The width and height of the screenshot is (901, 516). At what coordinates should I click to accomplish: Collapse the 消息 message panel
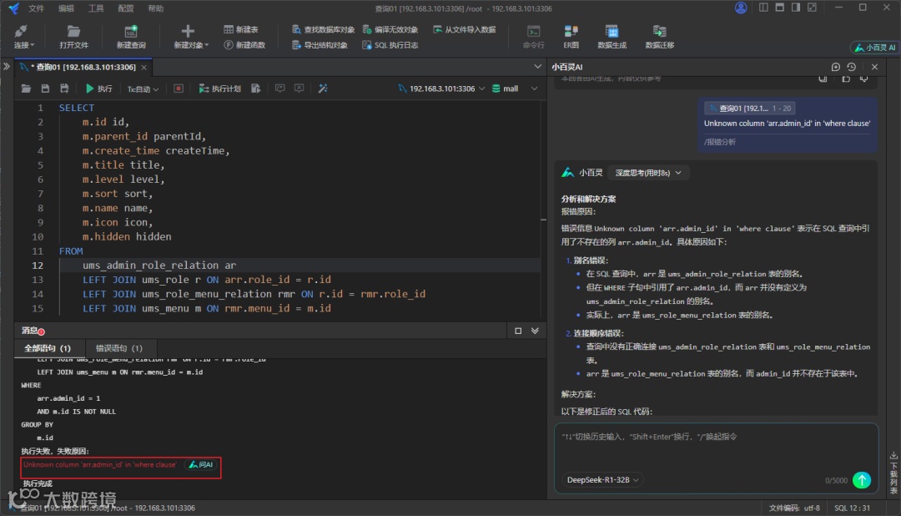coord(535,331)
